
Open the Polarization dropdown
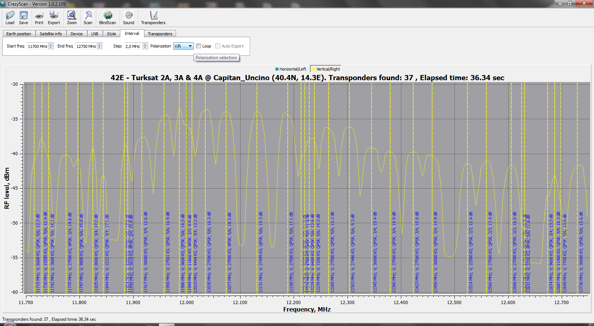[x=183, y=46]
